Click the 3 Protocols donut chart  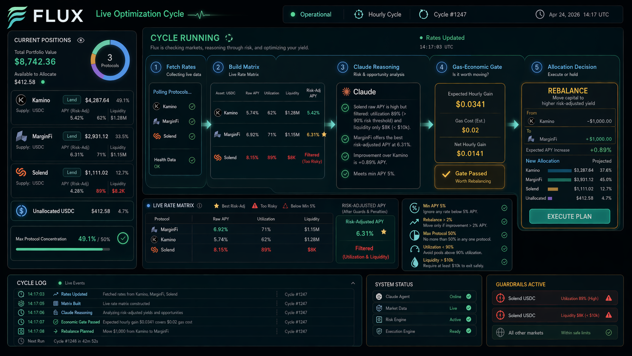tap(110, 60)
